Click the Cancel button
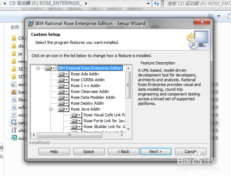This screenshot has height=176, width=231. [190, 152]
